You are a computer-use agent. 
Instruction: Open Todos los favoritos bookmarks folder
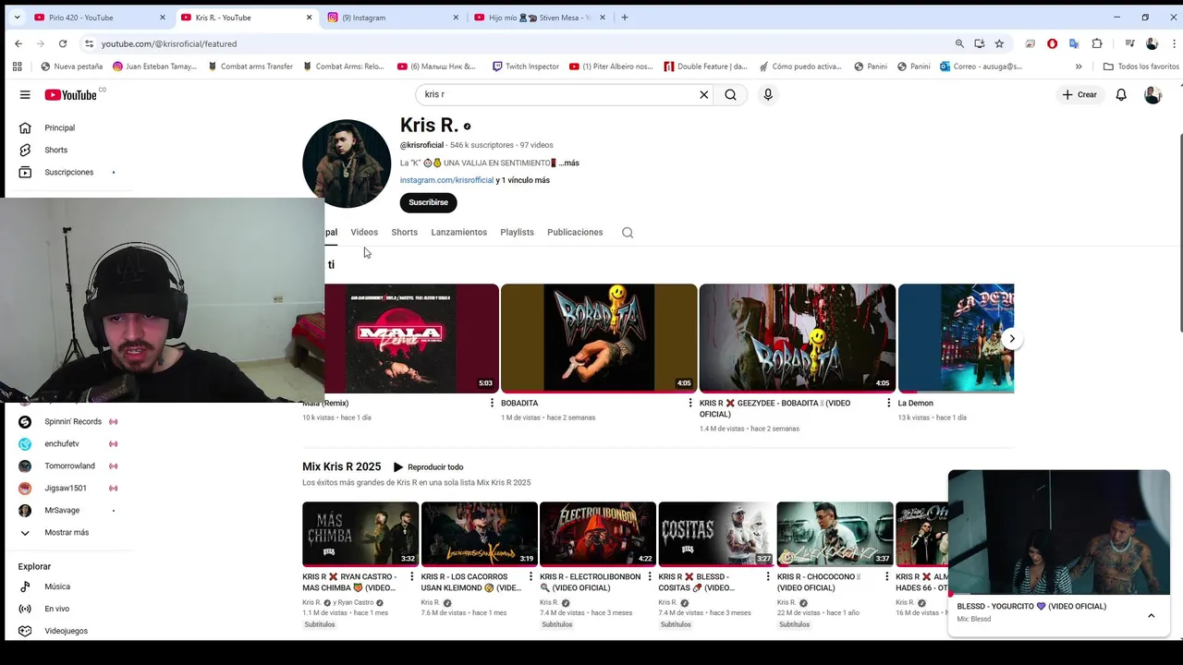point(1140,66)
